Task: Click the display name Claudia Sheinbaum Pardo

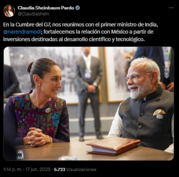Action: coord(46,8)
